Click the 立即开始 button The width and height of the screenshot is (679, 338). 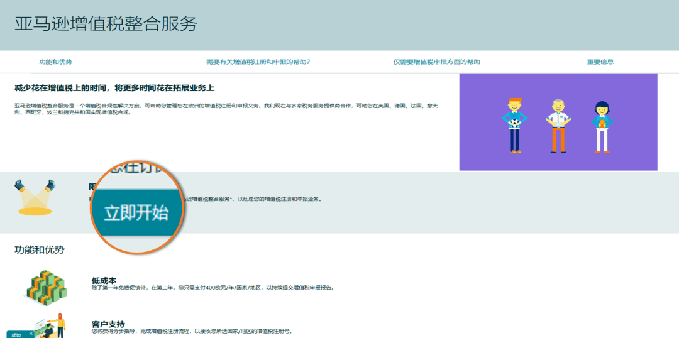click(x=136, y=213)
